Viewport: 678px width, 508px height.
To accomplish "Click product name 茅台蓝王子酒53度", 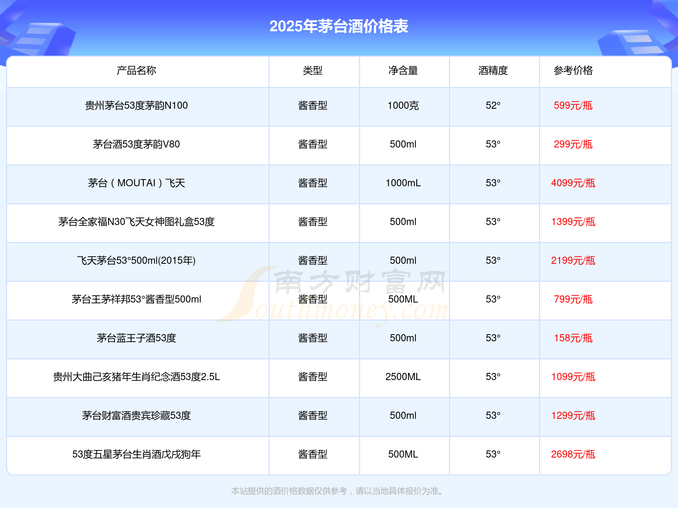I will coord(136,338).
